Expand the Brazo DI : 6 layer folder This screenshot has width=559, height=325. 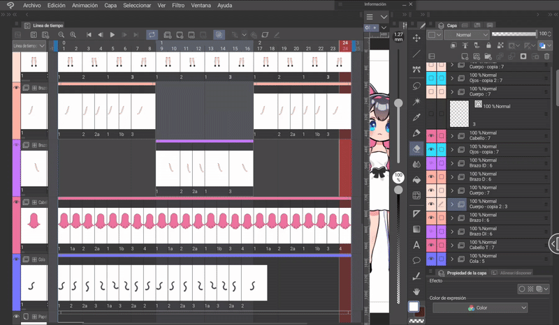coord(452,232)
